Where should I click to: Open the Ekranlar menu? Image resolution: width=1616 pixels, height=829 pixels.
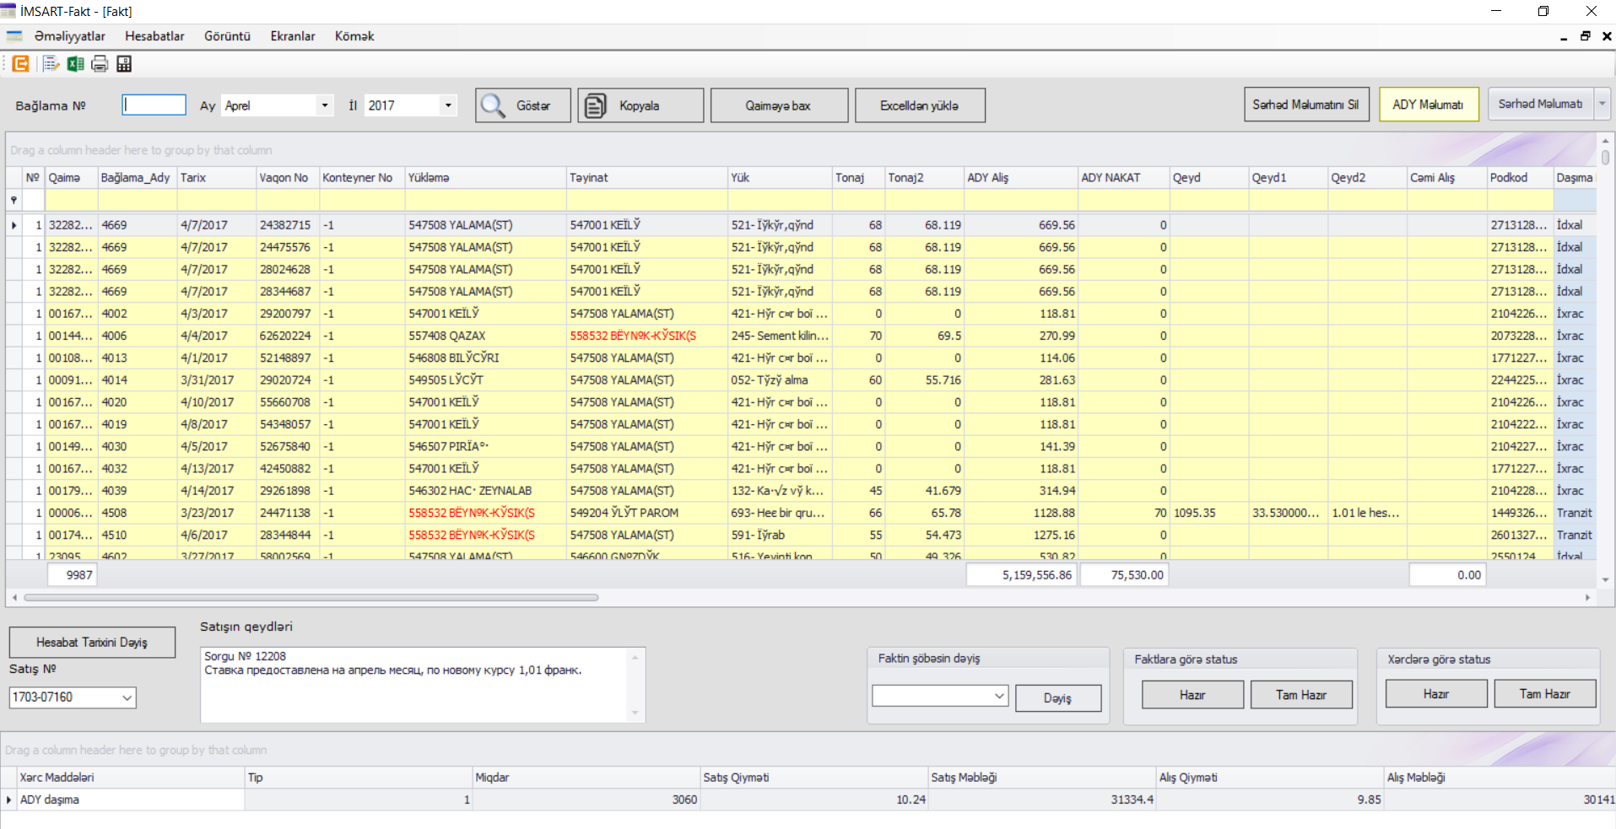coord(292,36)
